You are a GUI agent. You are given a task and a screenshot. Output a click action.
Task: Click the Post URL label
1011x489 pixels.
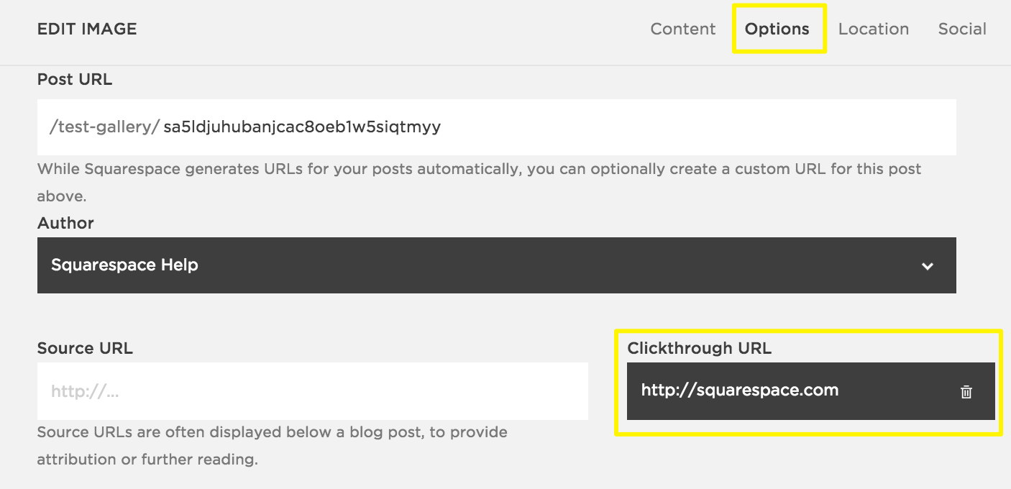pyautogui.click(x=75, y=79)
